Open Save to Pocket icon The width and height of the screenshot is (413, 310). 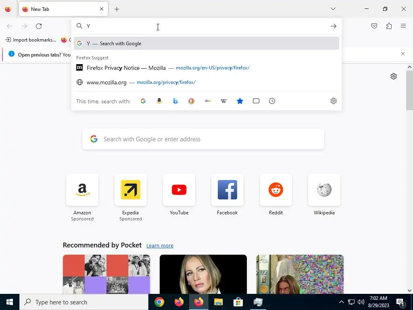tap(374, 26)
